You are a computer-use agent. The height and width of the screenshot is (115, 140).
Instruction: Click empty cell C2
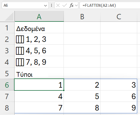[x=119, y=39]
